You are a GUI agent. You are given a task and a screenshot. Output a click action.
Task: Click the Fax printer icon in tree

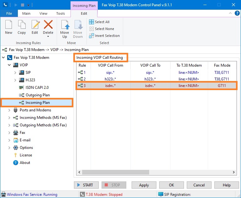point(16,133)
